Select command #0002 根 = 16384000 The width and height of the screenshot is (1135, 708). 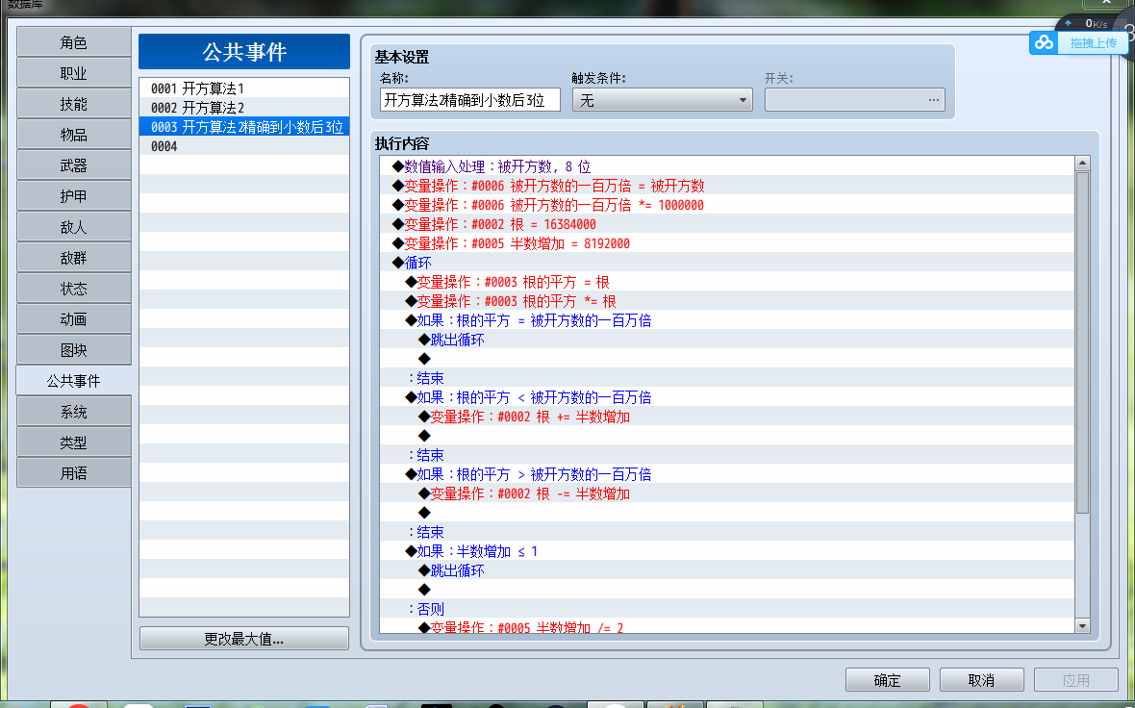(727, 224)
